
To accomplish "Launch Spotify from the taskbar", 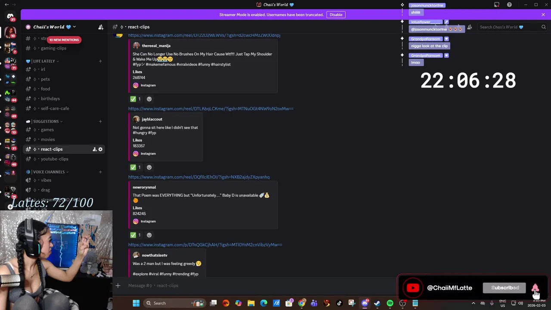I will 390,303.
